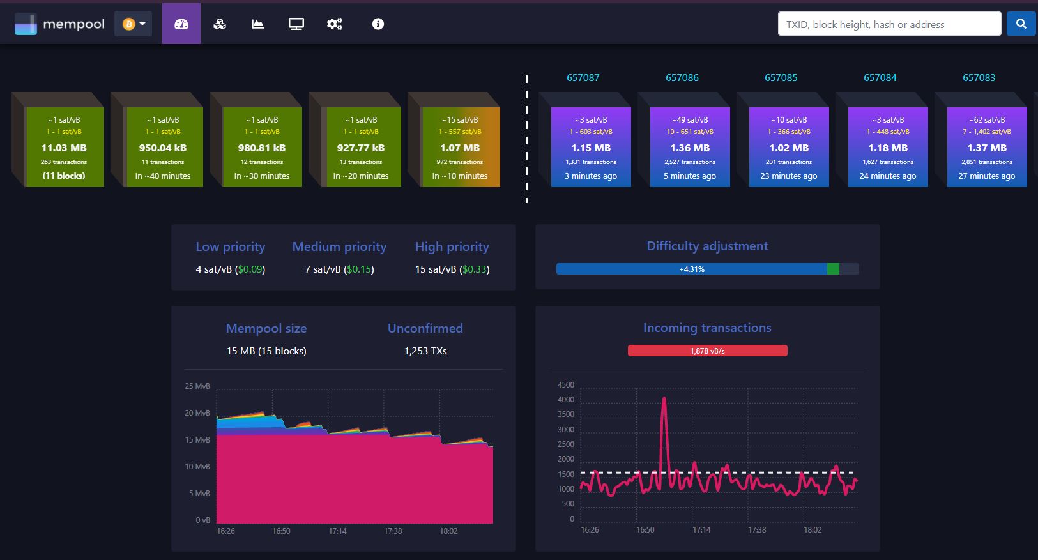Select mined block 657086 with 1.36 MB
Screen dimensions: 1038x560
[690, 147]
